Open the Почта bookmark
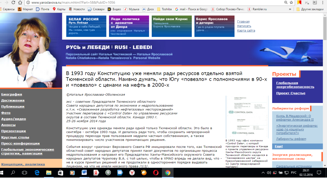 (x=42, y=9)
